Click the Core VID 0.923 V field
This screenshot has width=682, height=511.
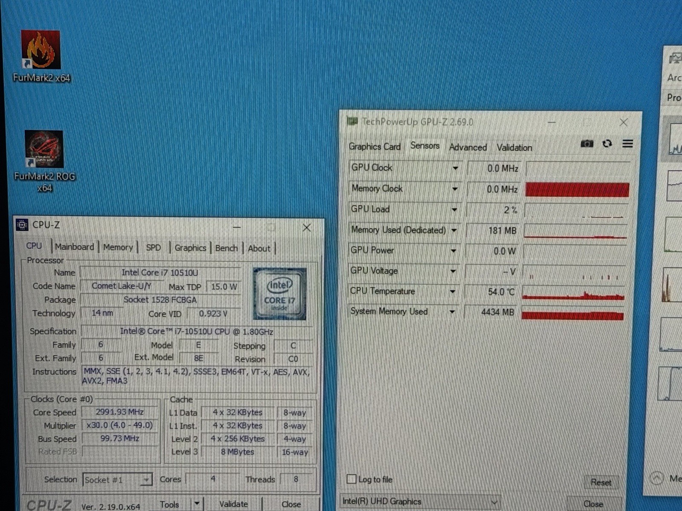[213, 314]
